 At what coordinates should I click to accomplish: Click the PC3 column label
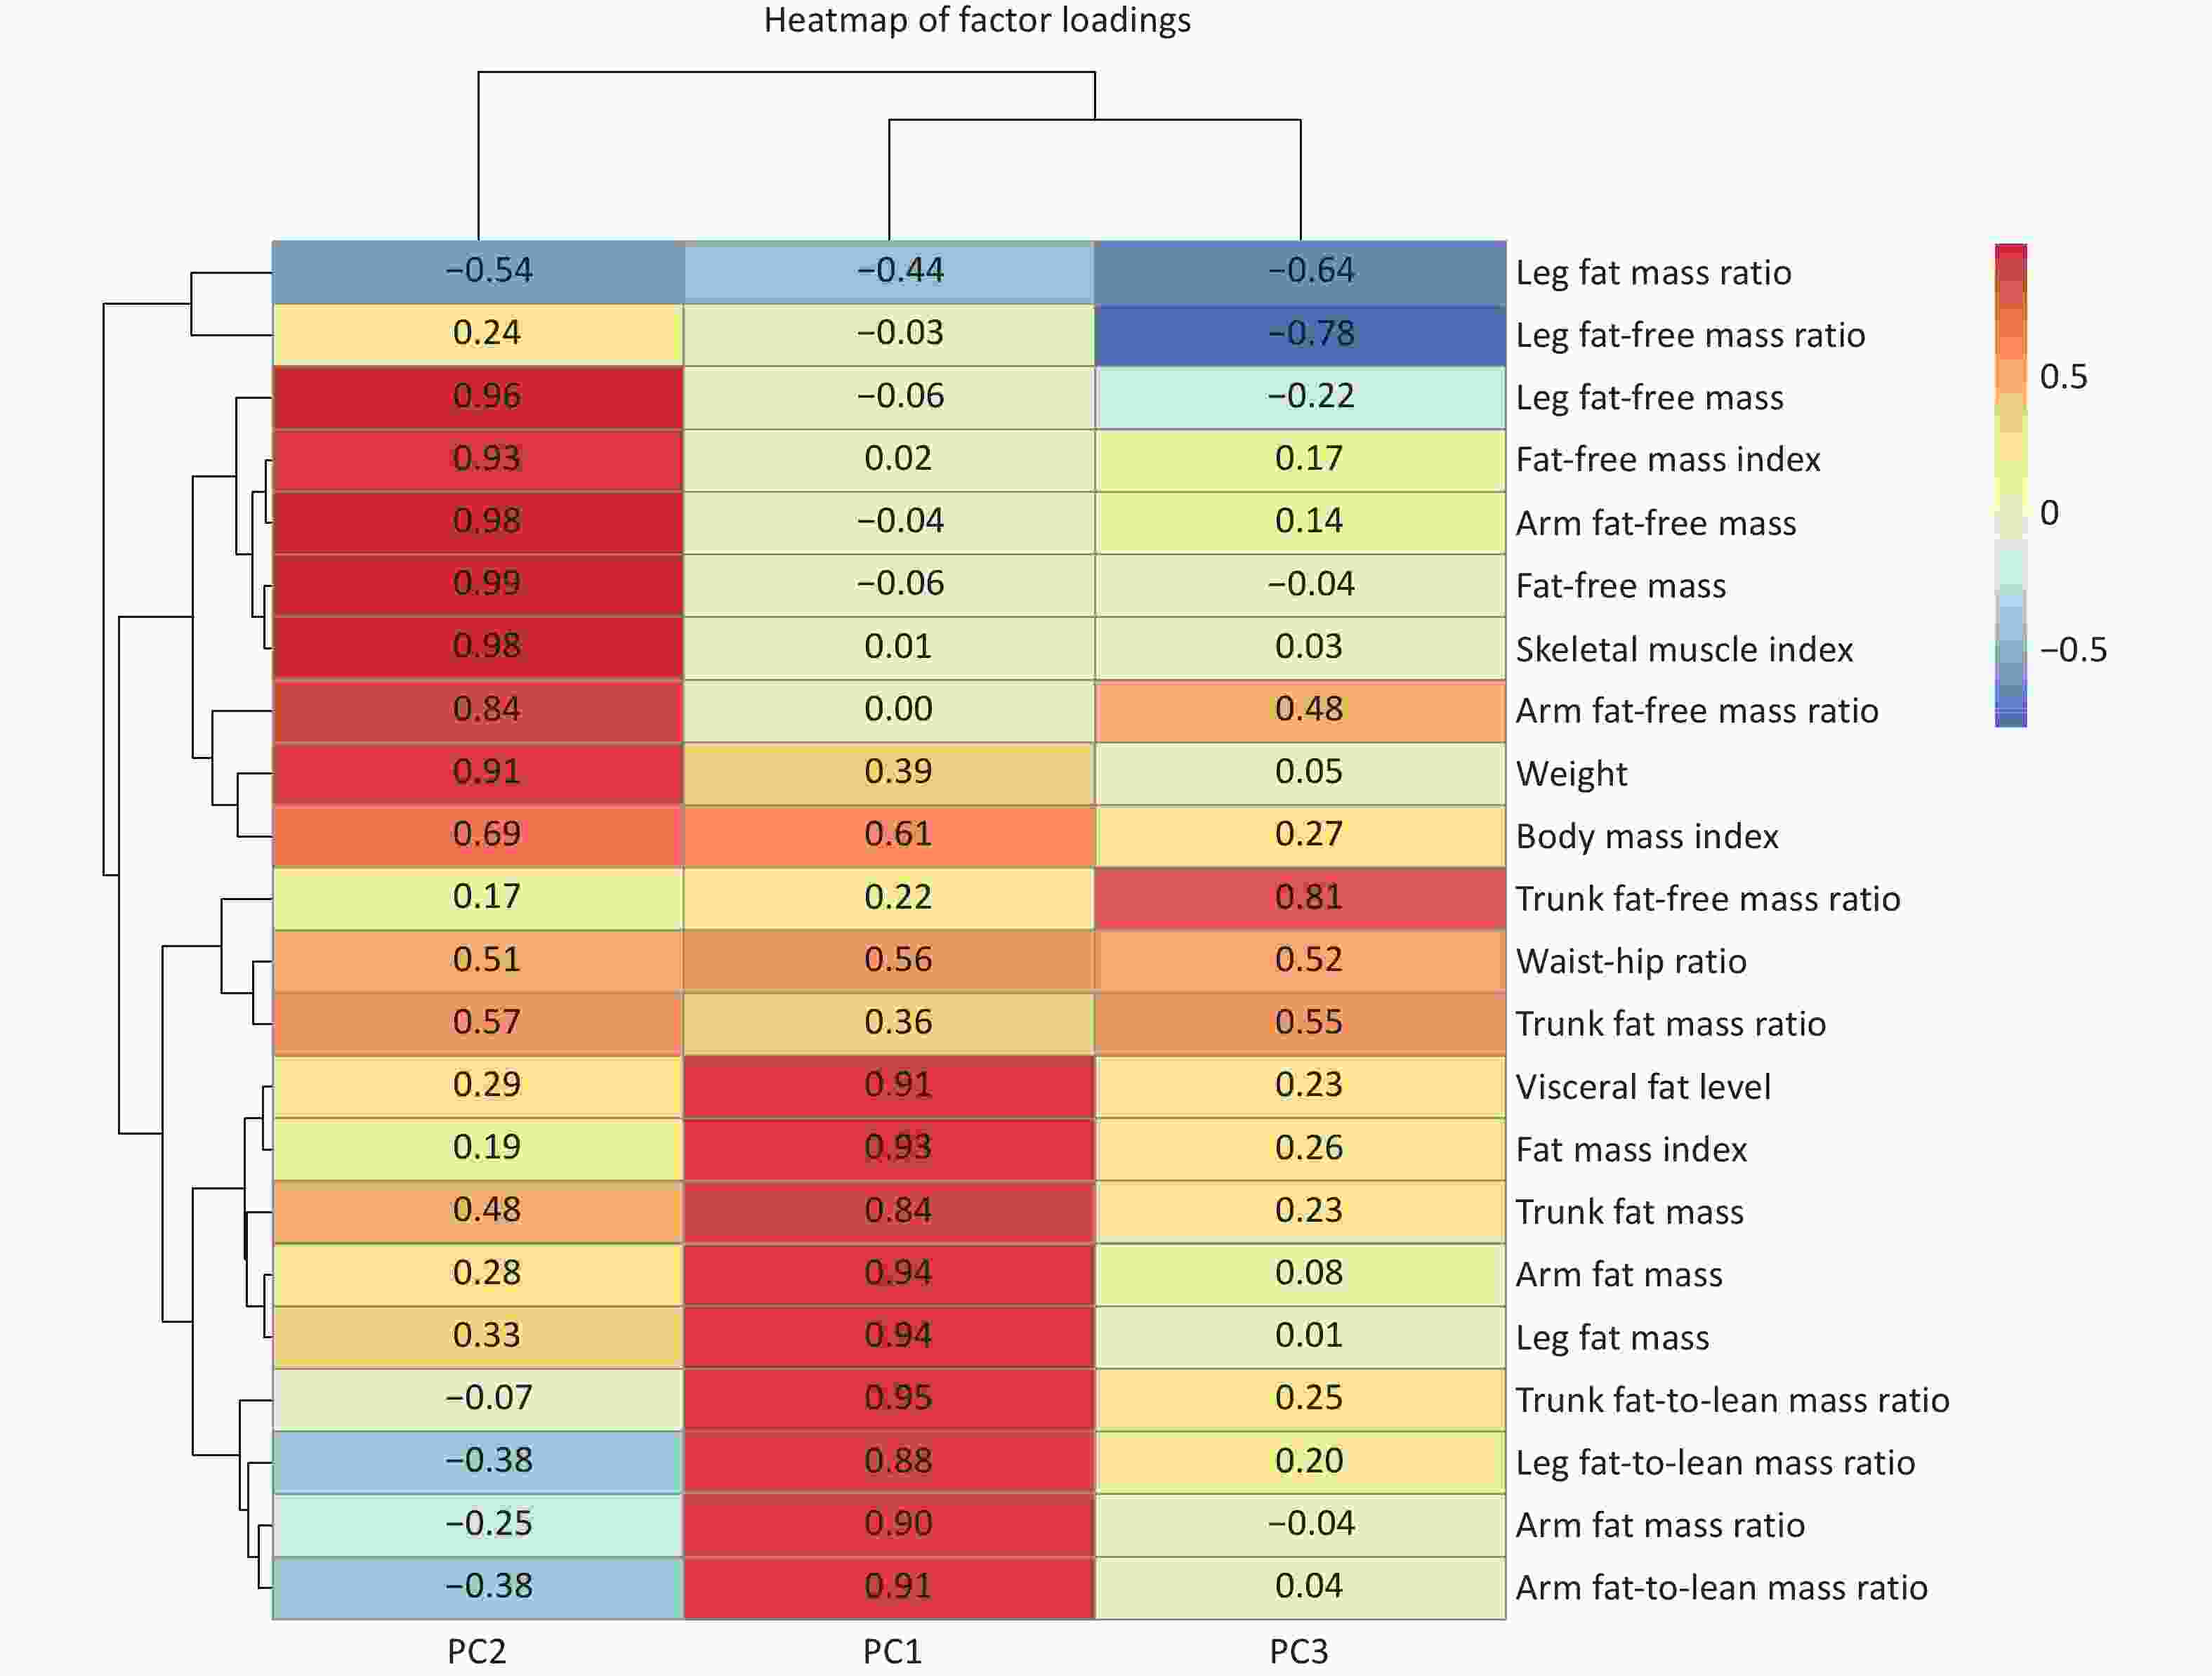click(x=1299, y=1651)
